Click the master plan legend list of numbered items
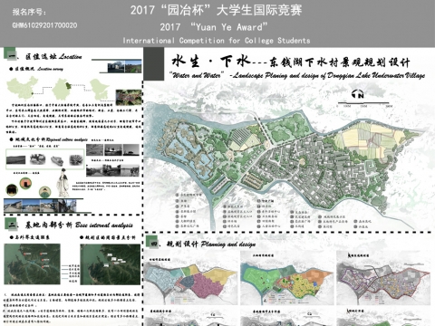 [x=274, y=211]
